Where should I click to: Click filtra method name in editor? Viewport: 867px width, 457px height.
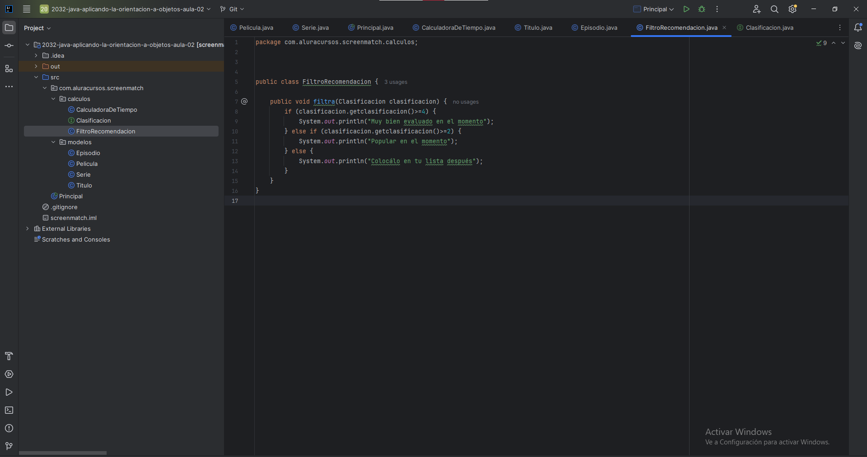324,101
